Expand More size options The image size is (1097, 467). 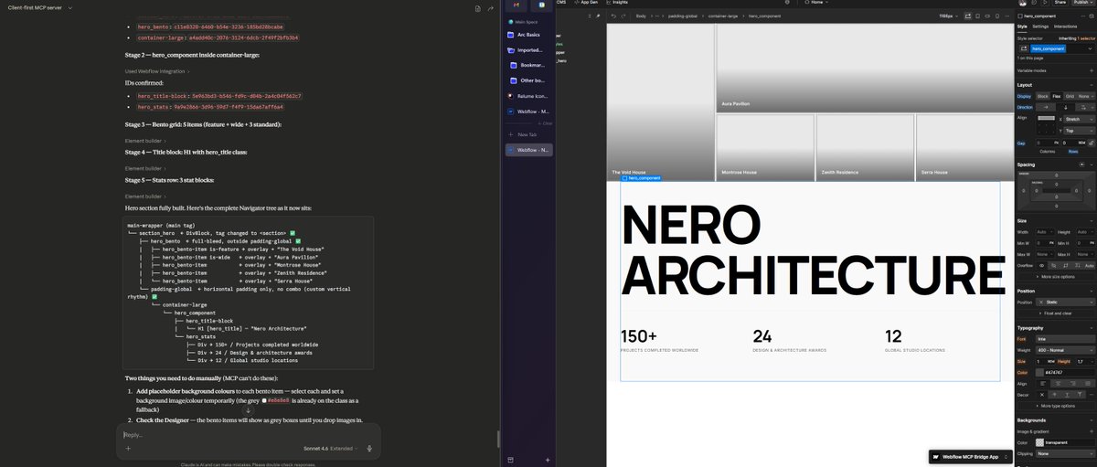(1056, 276)
